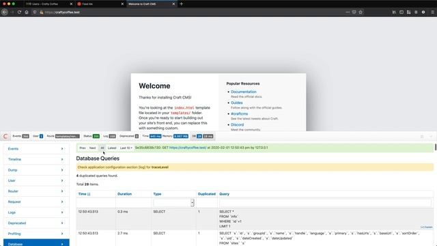
Task: Open the Route item in debug toolbar
Action: point(64,136)
